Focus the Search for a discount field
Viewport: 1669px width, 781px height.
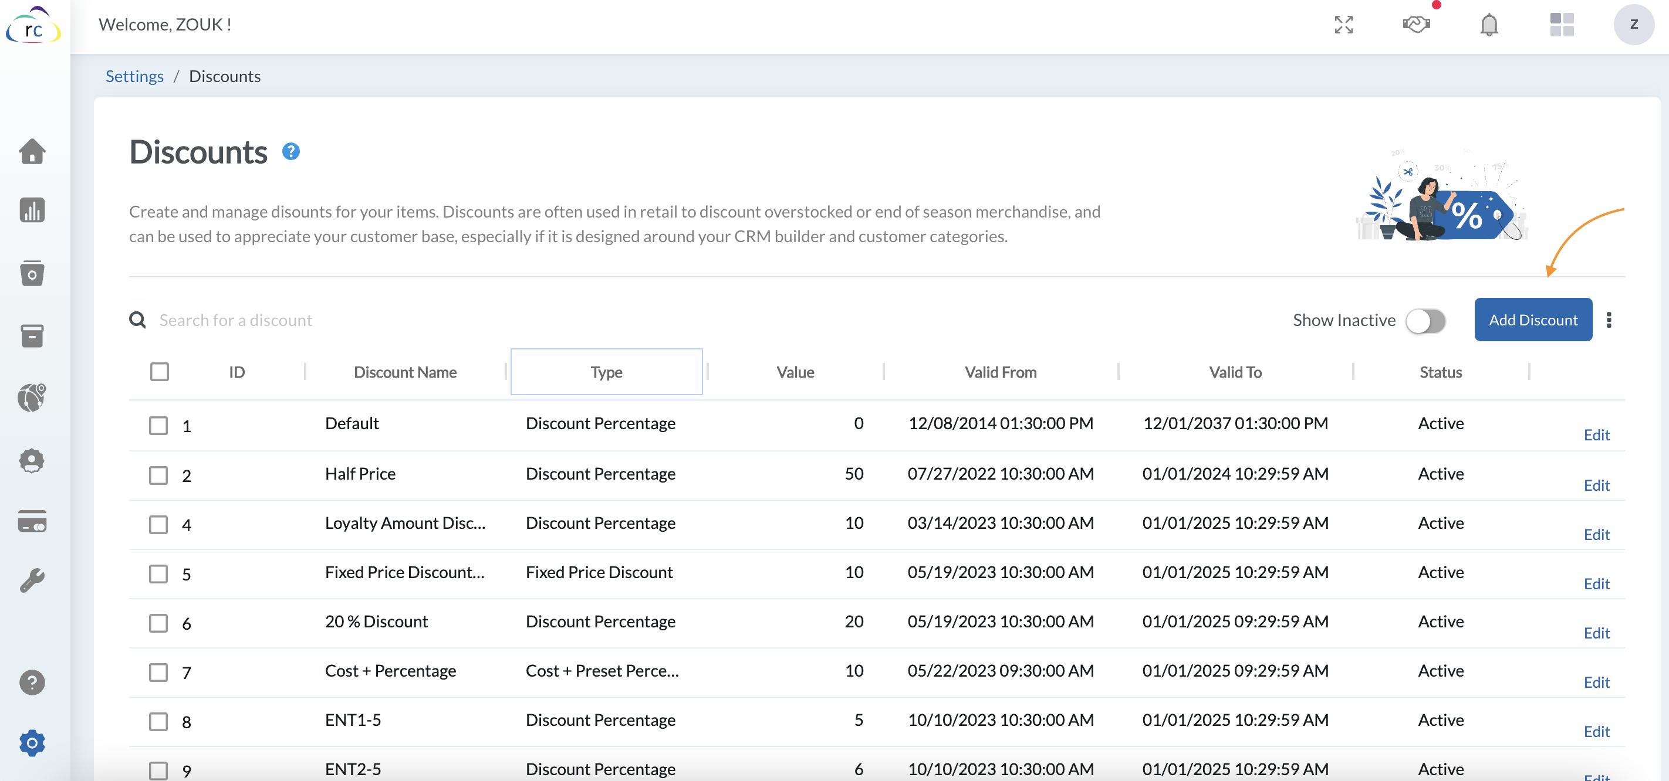[x=236, y=320]
